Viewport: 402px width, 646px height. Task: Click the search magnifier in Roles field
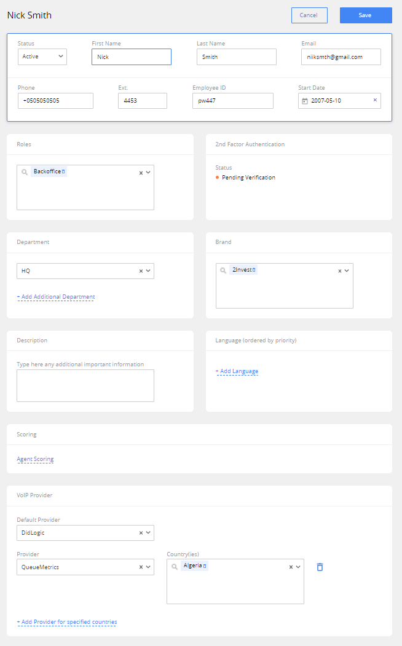(x=25, y=171)
